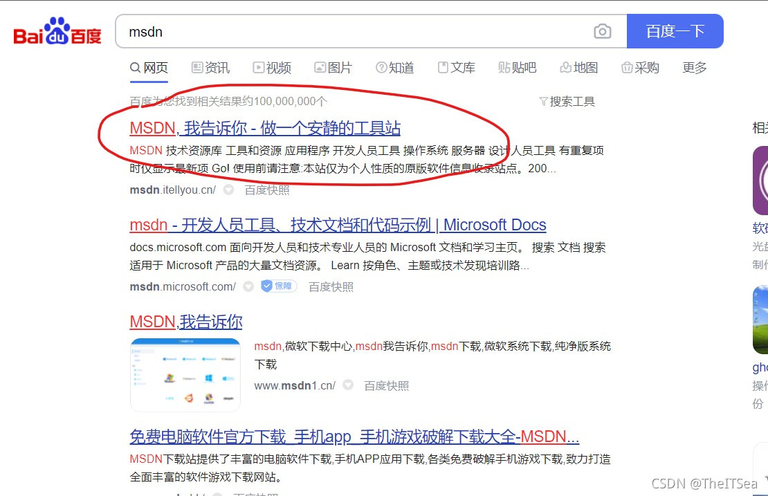
Task: Expand arrow next to msdn.microsoft.com/
Action: pyautogui.click(x=249, y=286)
